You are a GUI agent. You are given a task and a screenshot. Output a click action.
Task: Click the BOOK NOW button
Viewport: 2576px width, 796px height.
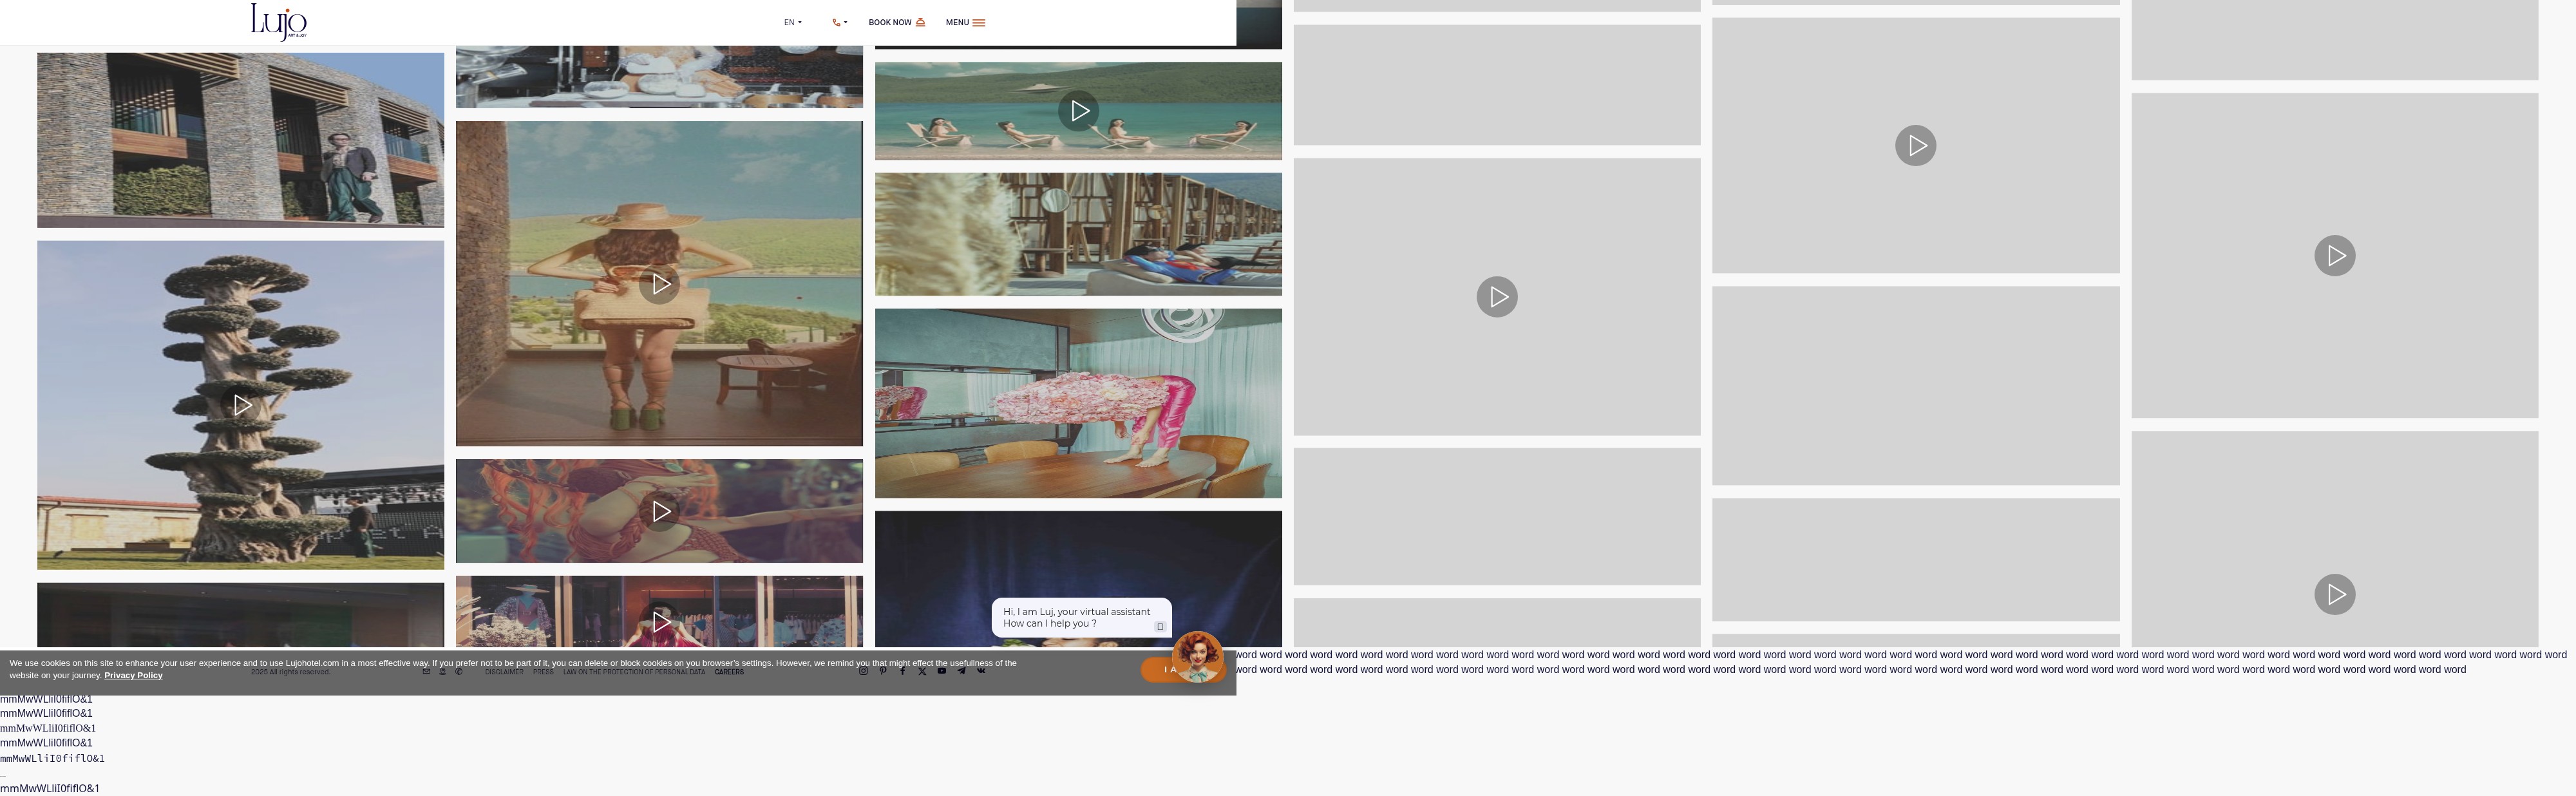[x=896, y=22]
